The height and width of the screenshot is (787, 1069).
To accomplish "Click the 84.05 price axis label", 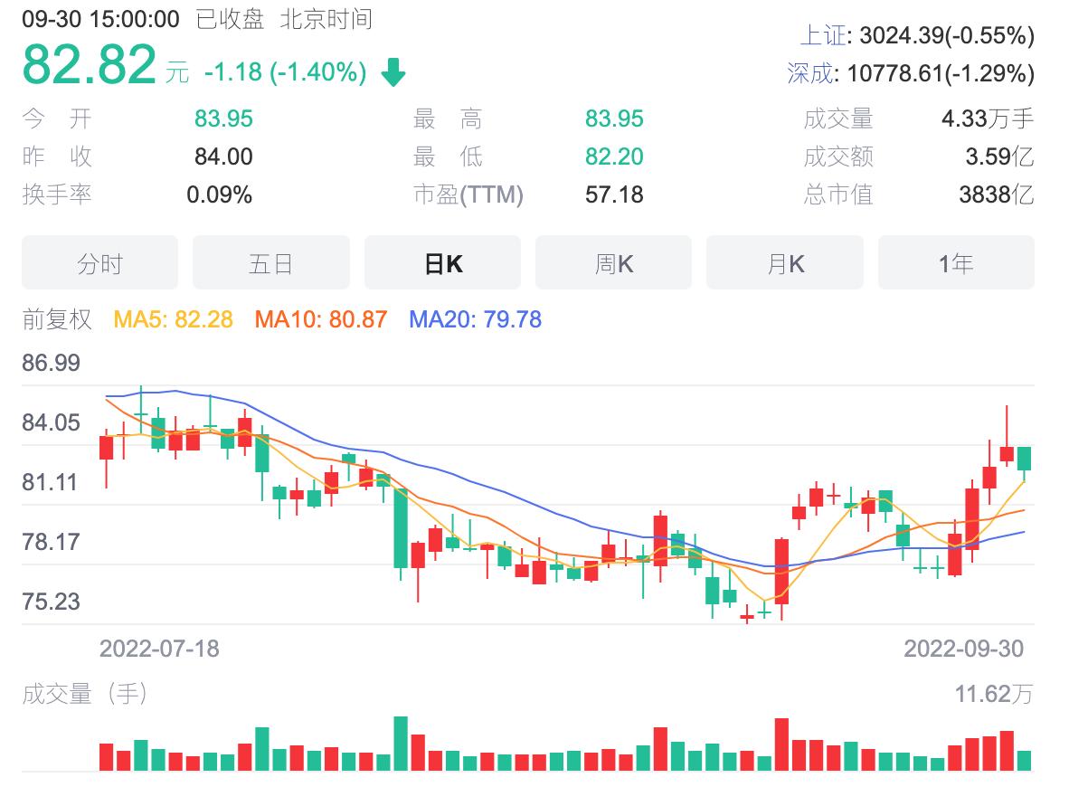I will [x=52, y=422].
